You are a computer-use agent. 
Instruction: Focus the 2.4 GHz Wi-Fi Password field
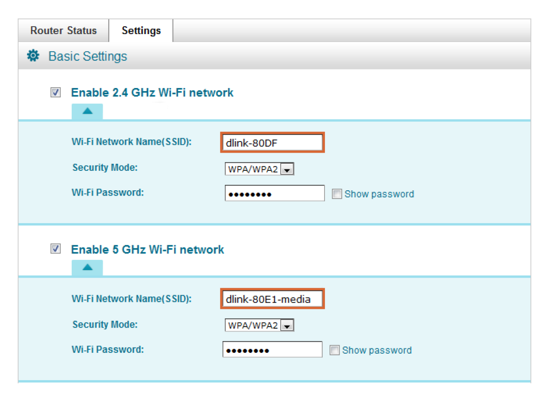click(x=274, y=193)
